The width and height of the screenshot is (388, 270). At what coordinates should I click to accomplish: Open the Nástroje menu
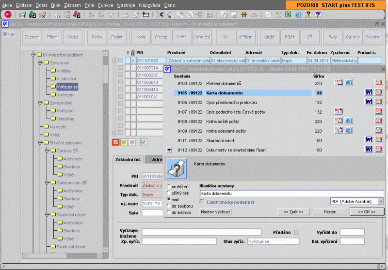click(x=126, y=4)
